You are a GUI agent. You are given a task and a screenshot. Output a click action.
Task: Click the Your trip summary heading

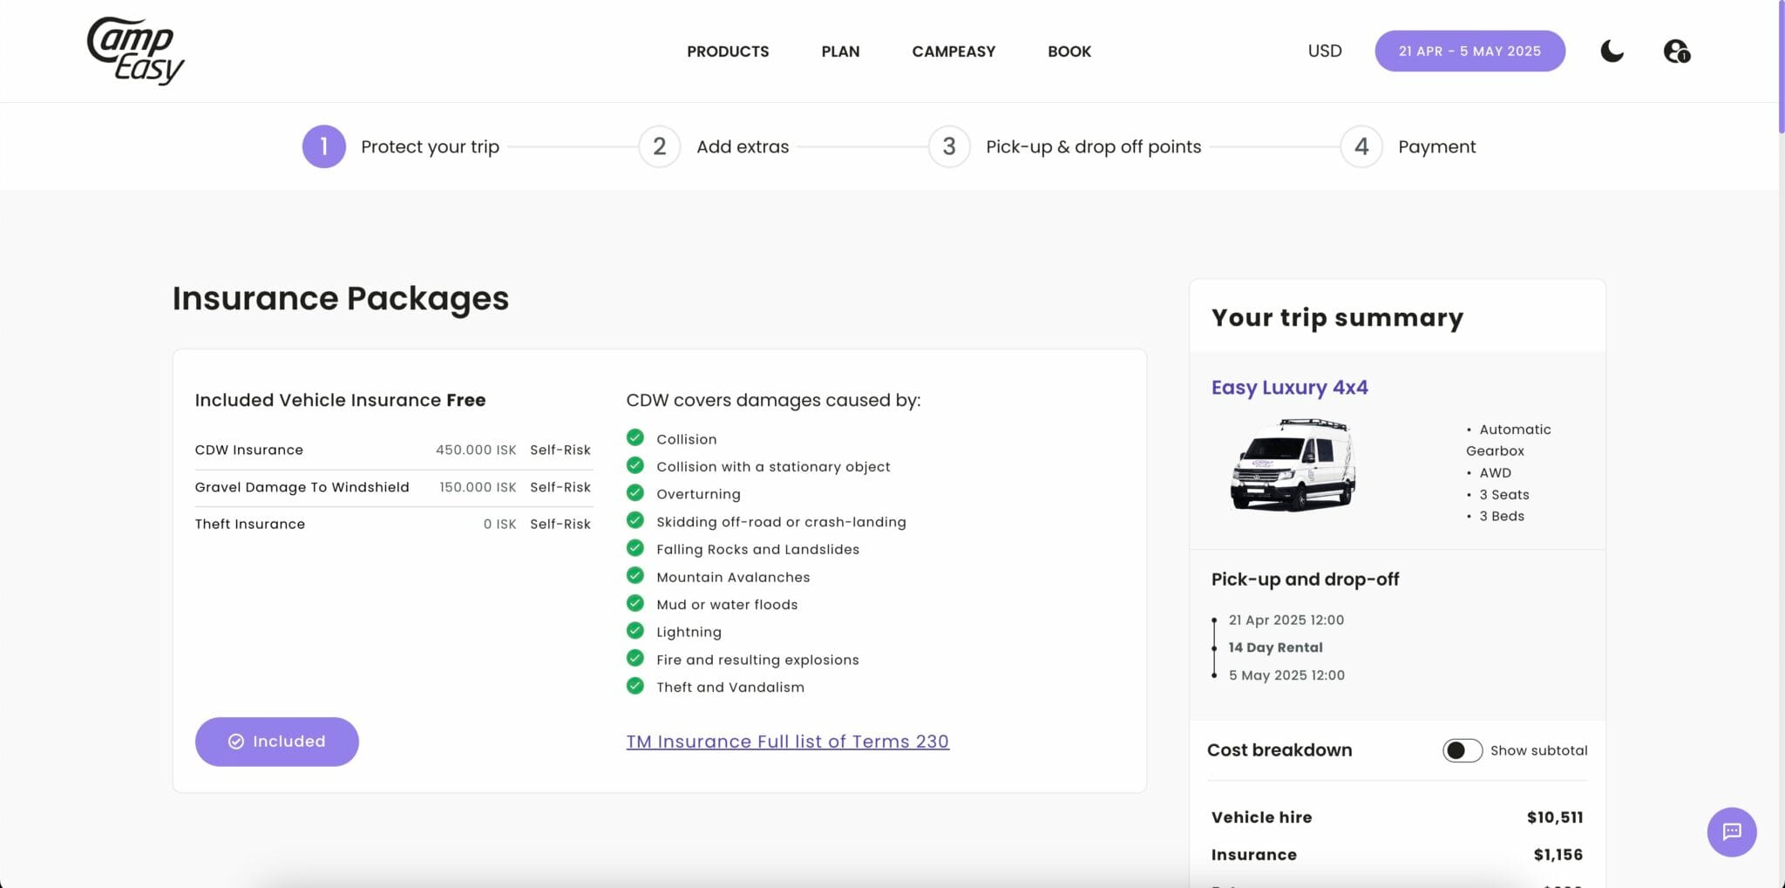click(1338, 318)
